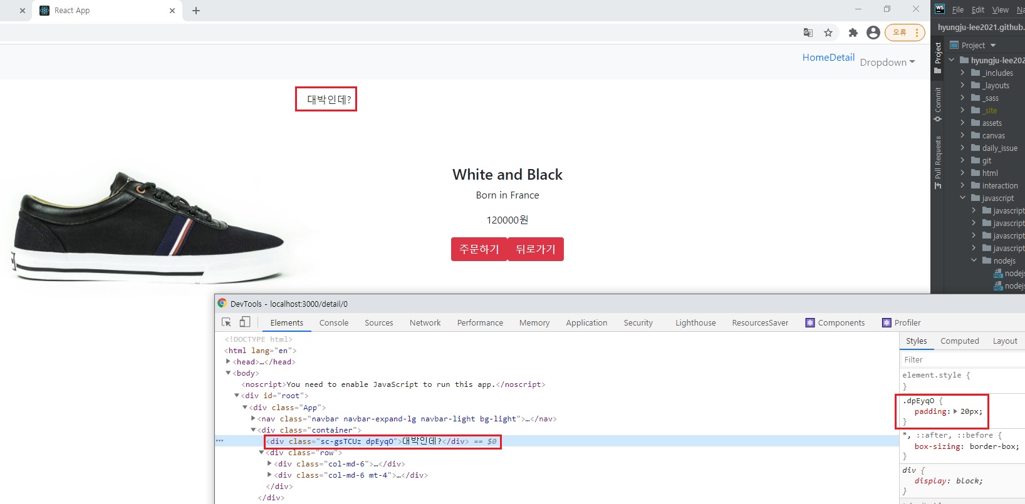Open the React Components tab
Screen dimensions: 1025x504
coord(835,323)
